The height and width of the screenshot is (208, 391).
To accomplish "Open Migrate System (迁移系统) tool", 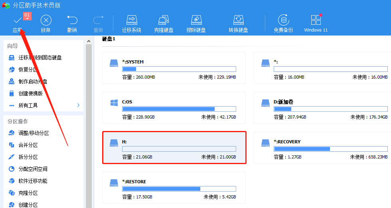I will pos(132,20).
